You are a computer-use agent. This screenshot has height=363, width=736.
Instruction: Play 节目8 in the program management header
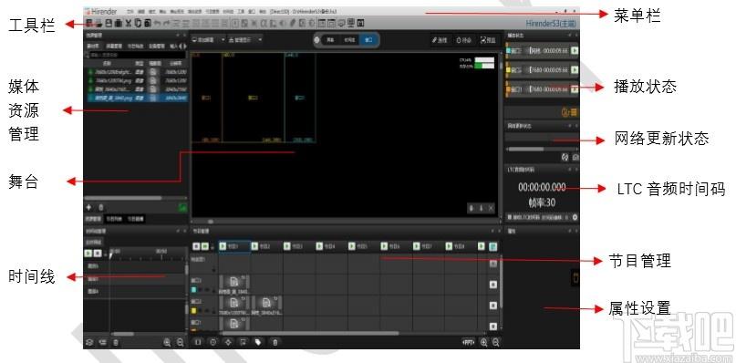click(x=450, y=246)
